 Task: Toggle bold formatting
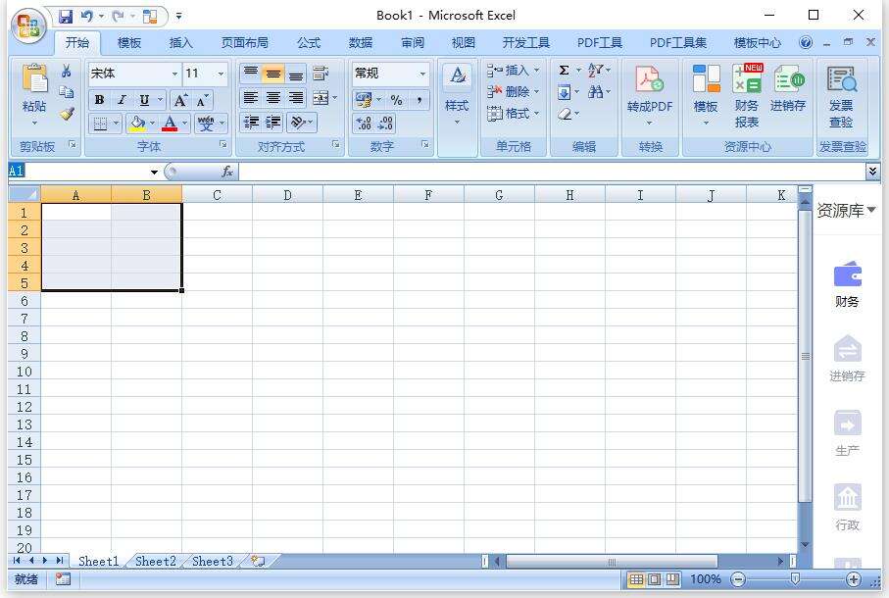click(x=100, y=100)
